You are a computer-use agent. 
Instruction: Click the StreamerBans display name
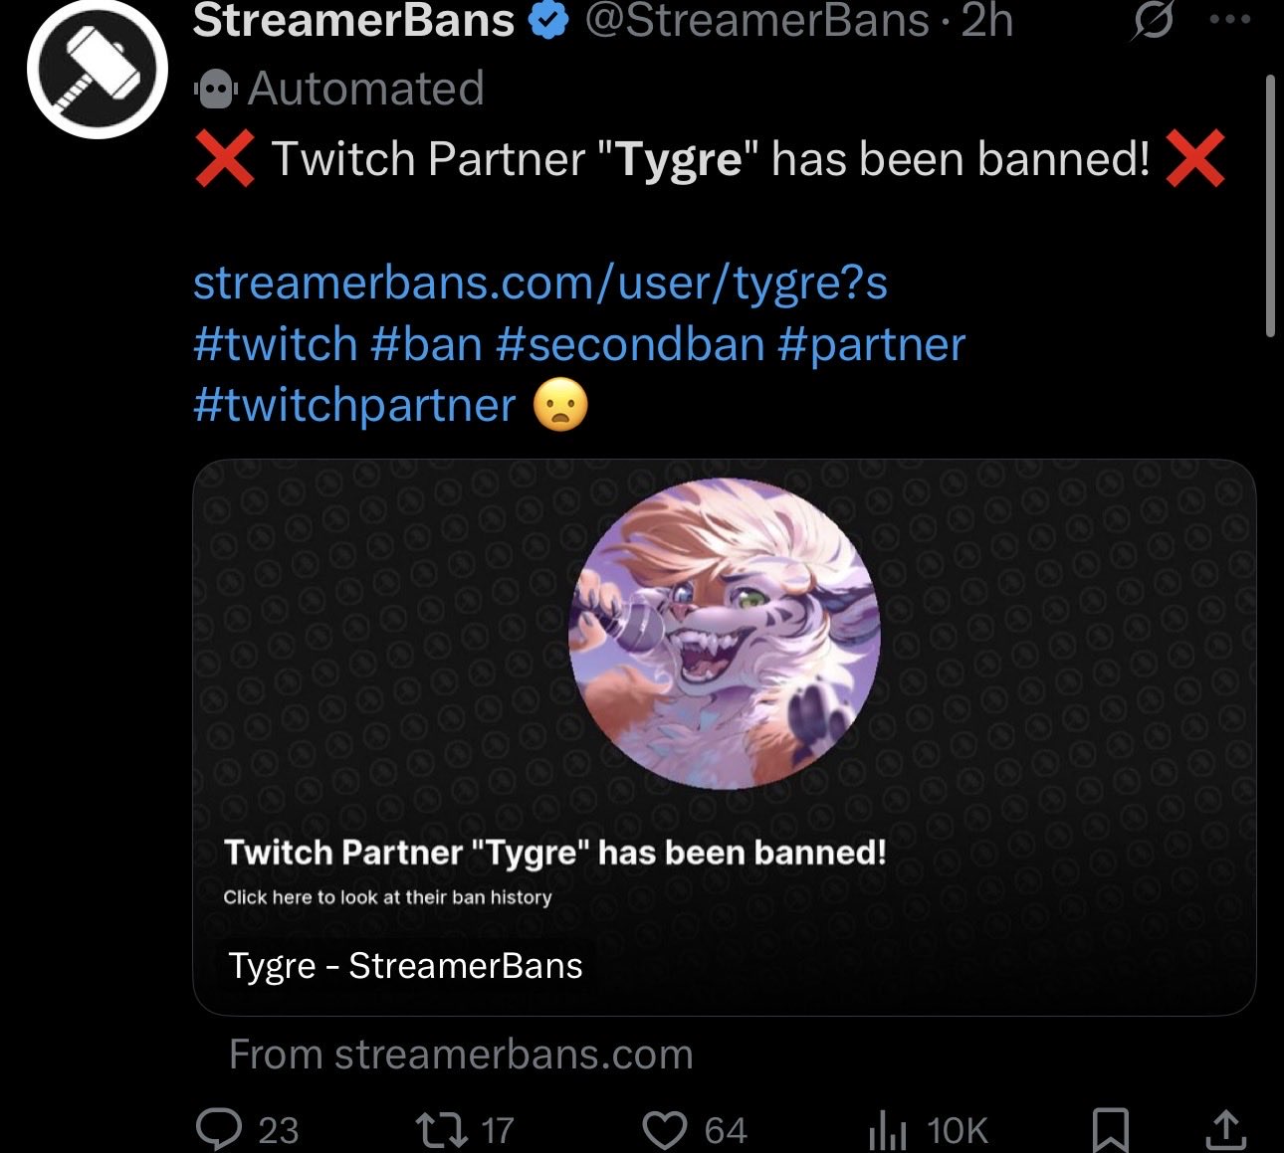(353, 20)
